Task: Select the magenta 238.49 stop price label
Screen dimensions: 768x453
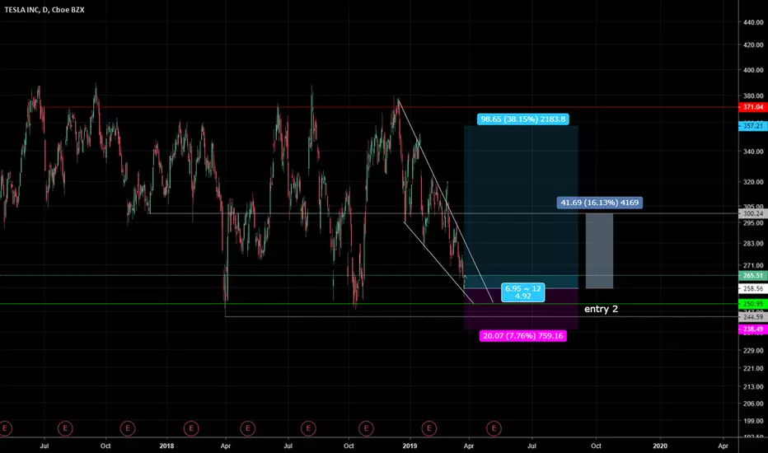Action: coord(753,329)
